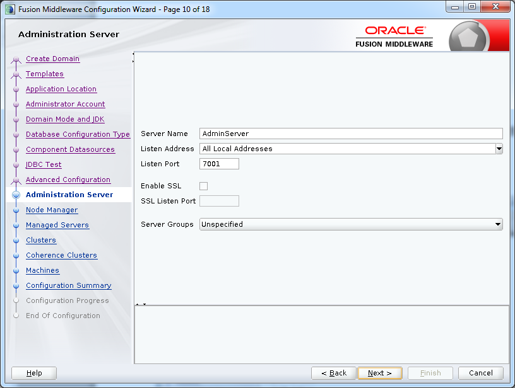Click the Managed Servers step bullet icon
This screenshot has width=515, height=388.
click(x=16, y=225)
